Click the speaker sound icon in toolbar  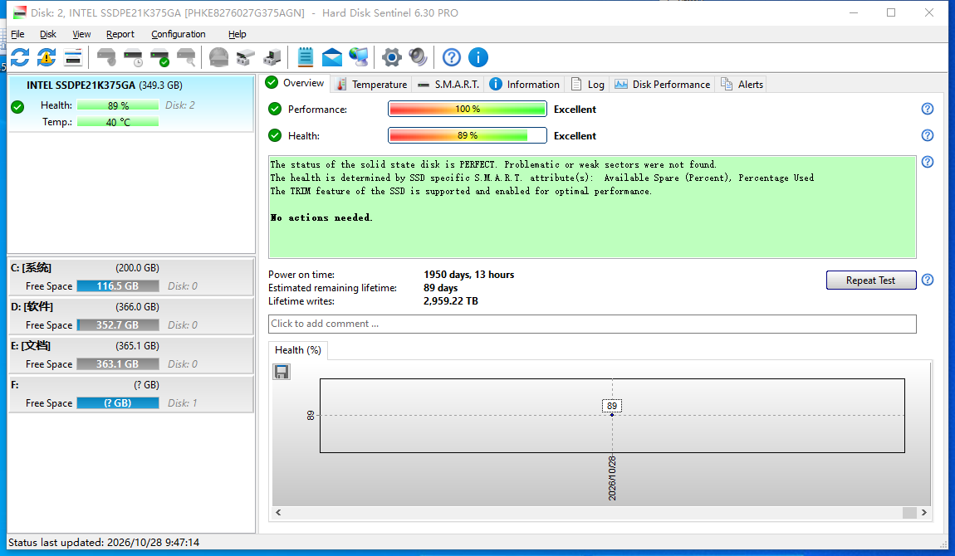point(419,58)
